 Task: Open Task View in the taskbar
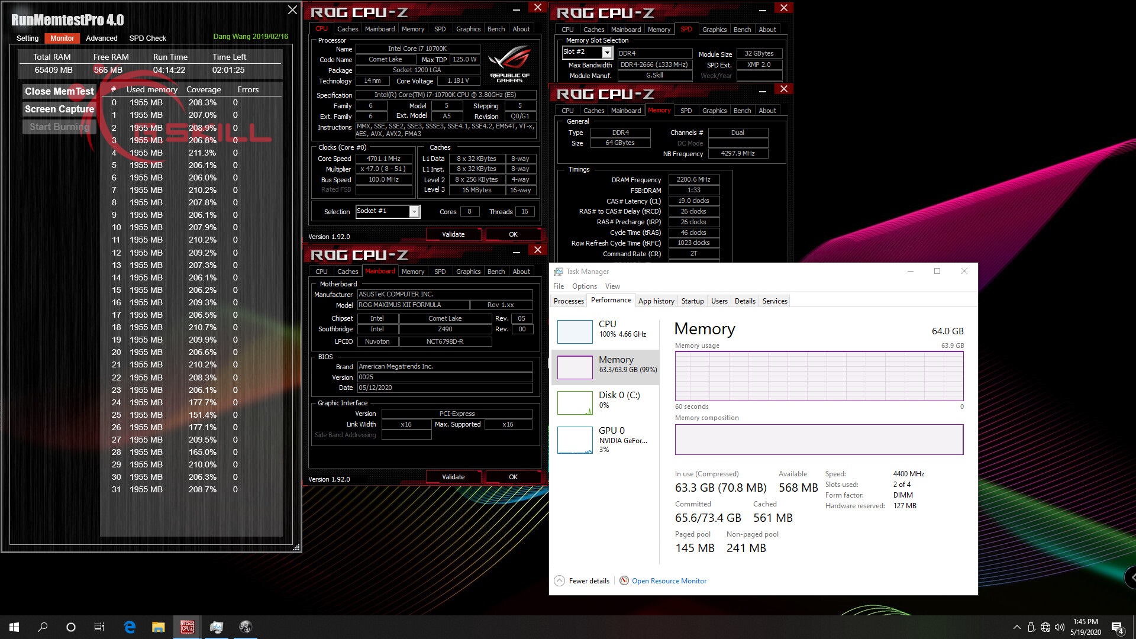click(x=99, y=627)
